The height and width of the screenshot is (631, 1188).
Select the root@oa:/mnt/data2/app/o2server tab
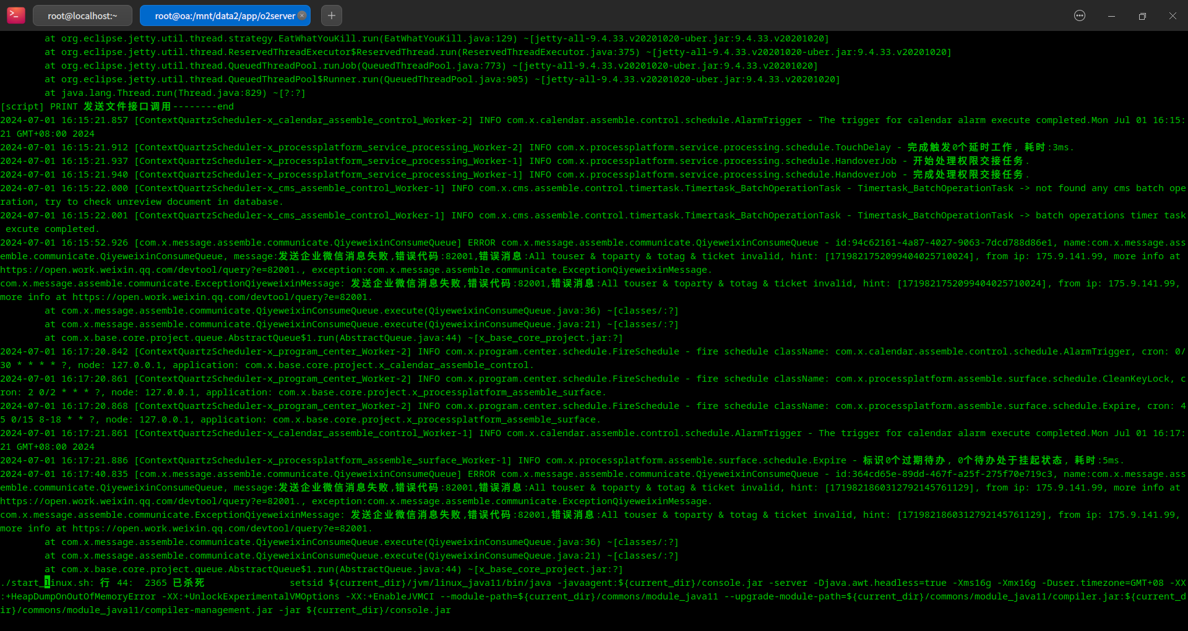(x=225, y=15)
